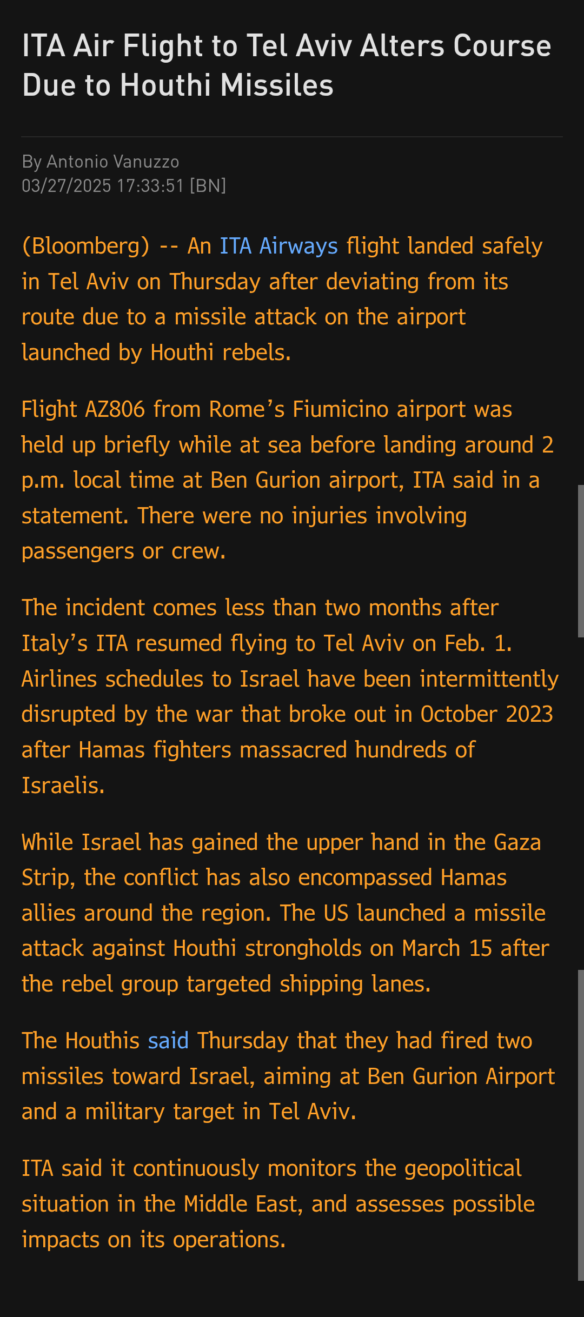Screen dimensions: 584x1317
Task: Click the 03/27/2025 17:33:51 timestamp
Action: [103, 186]
